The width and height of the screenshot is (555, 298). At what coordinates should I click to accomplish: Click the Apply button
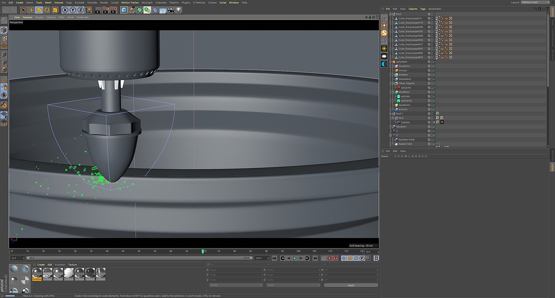[x=351, y=285]
